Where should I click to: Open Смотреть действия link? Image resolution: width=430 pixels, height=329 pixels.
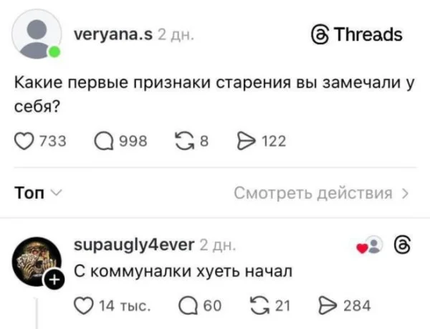[315, 193]
